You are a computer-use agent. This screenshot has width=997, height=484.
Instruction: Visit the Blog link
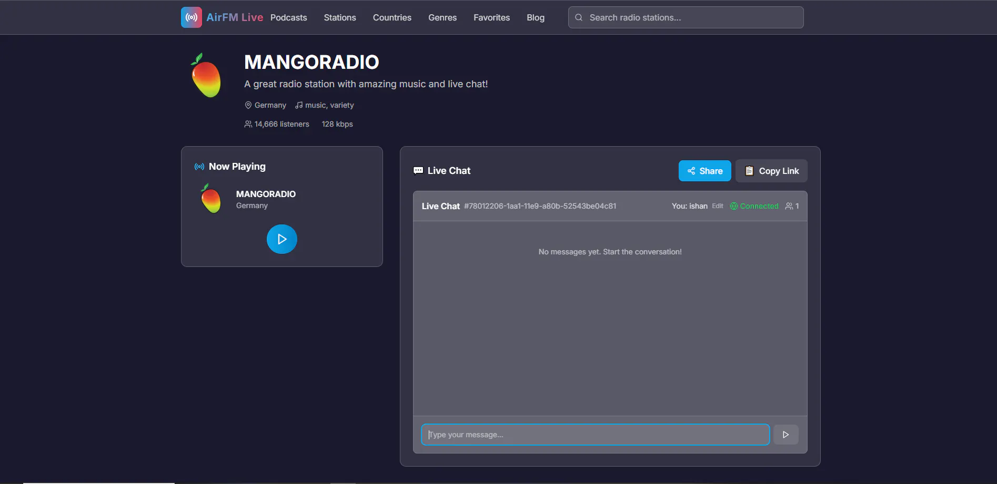536,17
